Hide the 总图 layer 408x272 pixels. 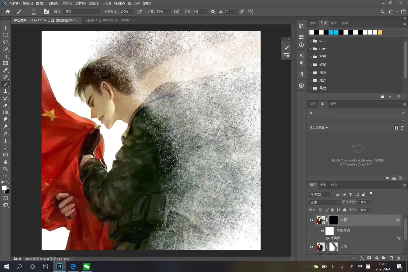[x=312, y=220]
